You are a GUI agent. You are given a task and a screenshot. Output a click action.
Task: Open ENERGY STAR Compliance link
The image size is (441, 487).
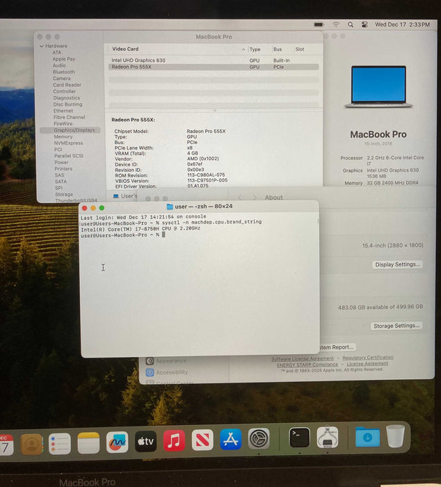[307, 365]
